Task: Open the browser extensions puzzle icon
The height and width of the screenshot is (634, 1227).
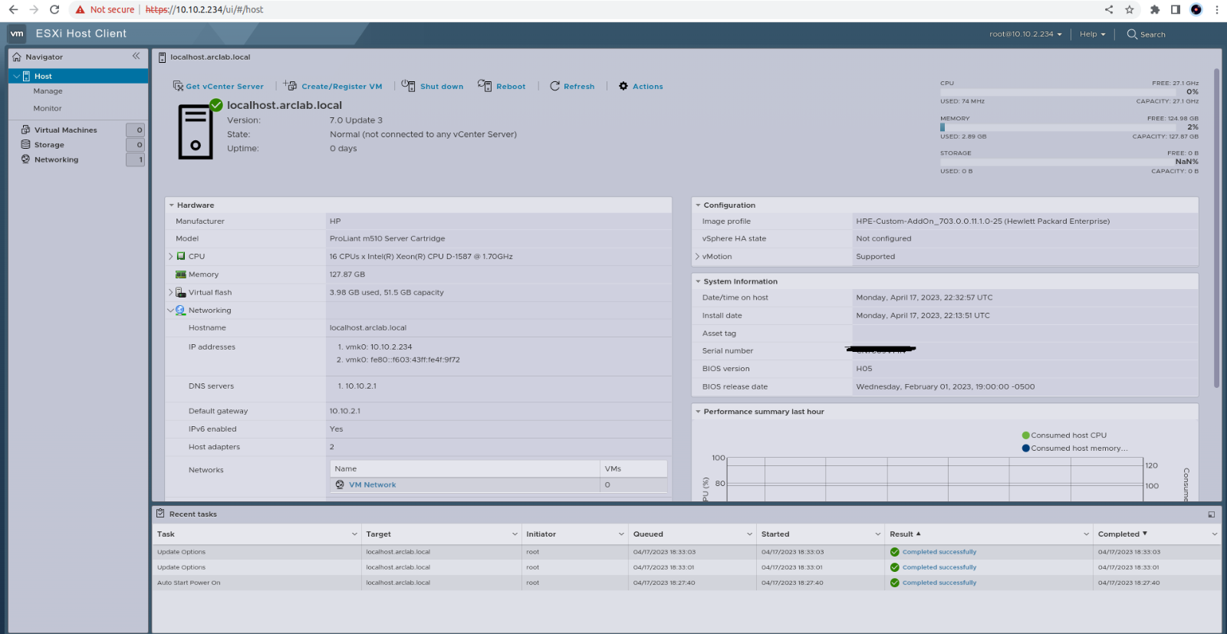Action: coord(1155,10)
